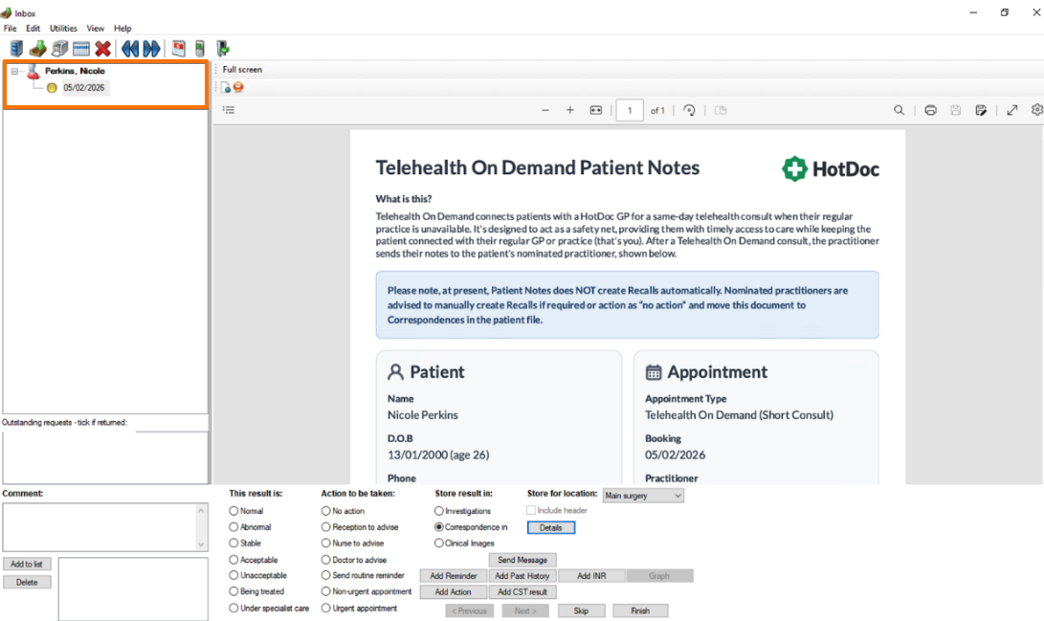
Task: Click the exit door with green arrow icon
Action: pos(223,49)
